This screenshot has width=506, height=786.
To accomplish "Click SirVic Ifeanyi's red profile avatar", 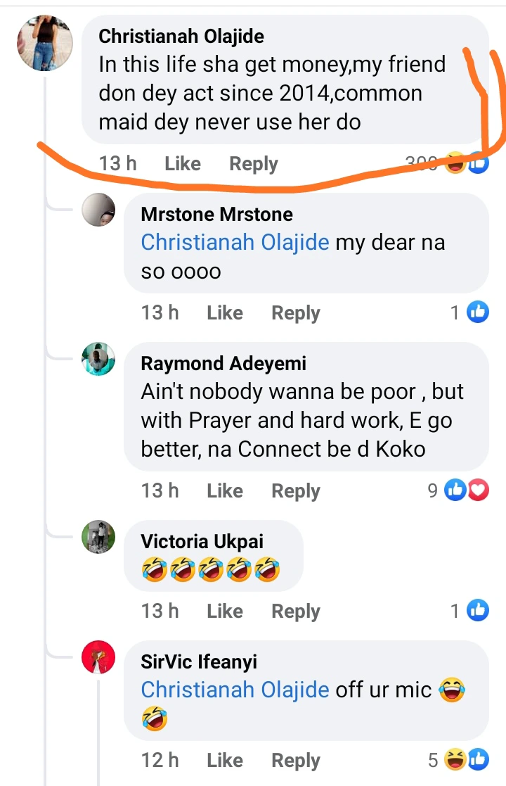I will [98, 657].
